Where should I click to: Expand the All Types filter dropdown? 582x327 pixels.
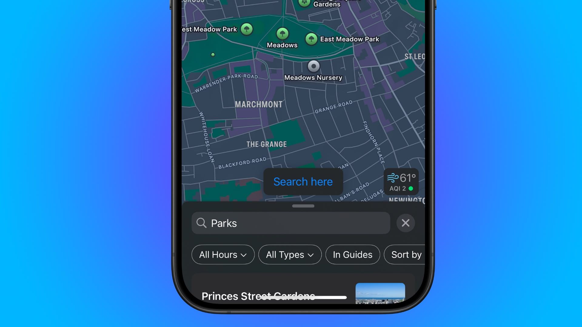tap(290, 254)
